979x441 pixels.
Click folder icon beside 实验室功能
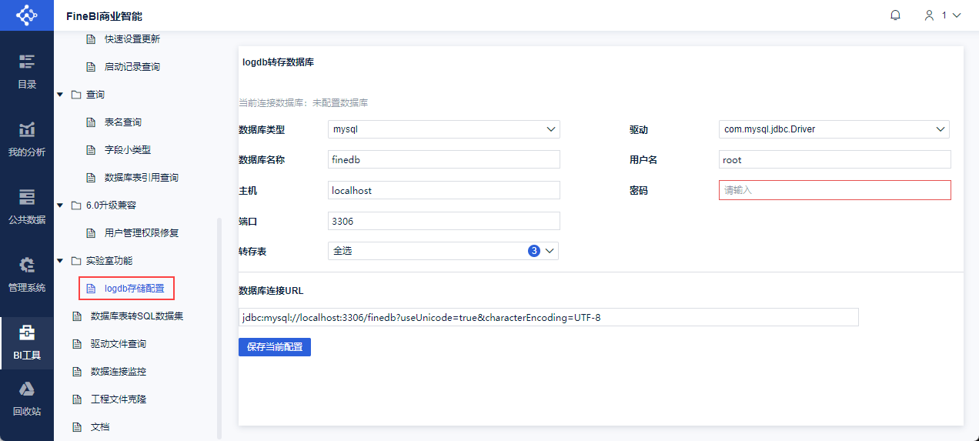point(75,261)
